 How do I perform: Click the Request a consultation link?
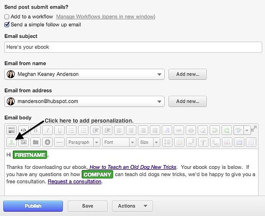click(75, 182)
